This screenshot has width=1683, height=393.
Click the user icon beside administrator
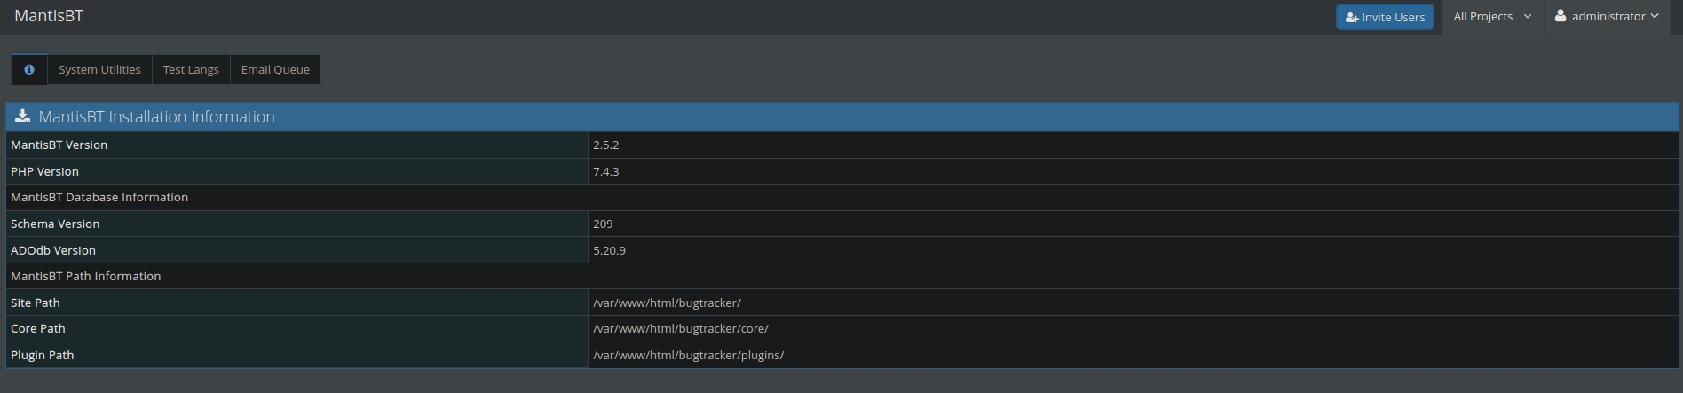[1560, 16]
